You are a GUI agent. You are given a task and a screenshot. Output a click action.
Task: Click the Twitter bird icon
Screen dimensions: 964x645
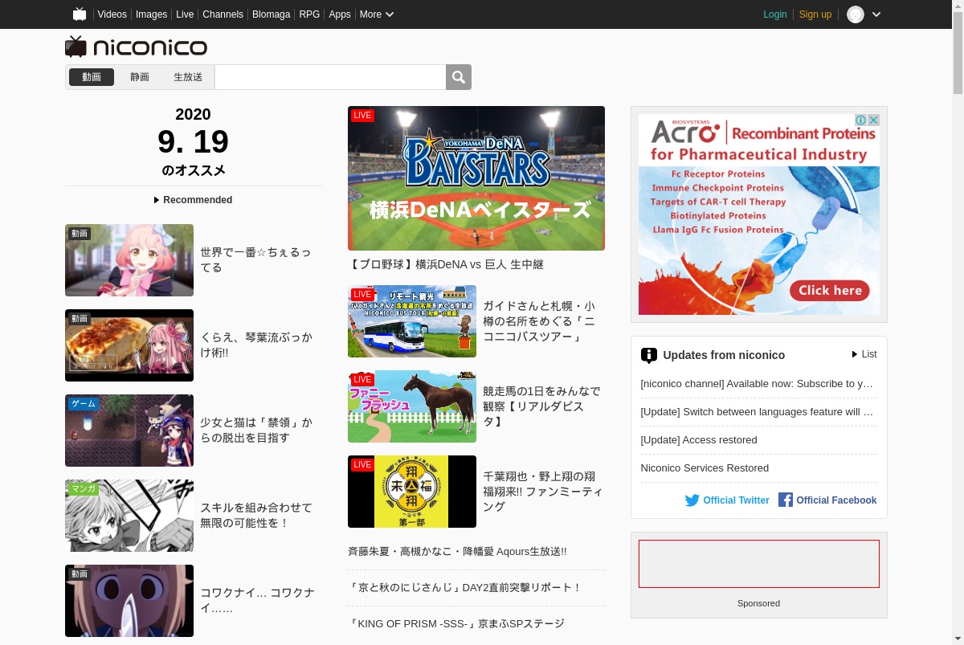[692, 500]
